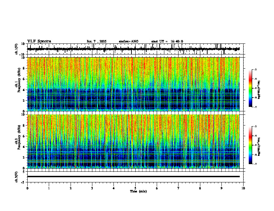Click the "-3" label on ch.1 color bar
This screenshot has height=211, width=274.
(x=255, y=70)
